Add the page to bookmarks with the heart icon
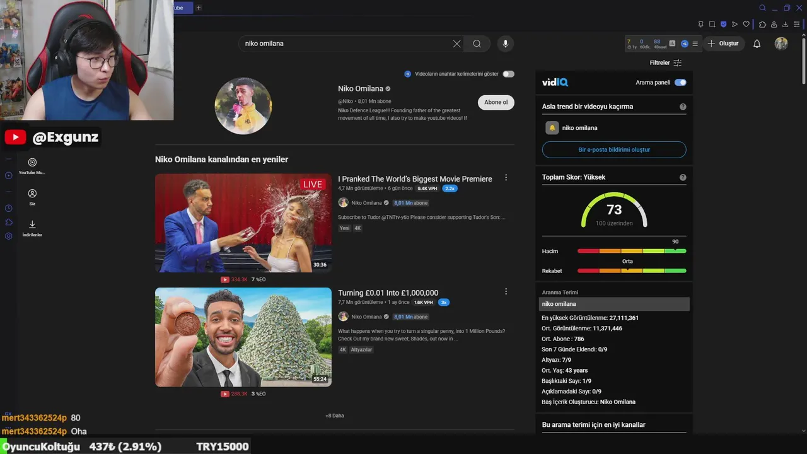 tap(746, 25)
